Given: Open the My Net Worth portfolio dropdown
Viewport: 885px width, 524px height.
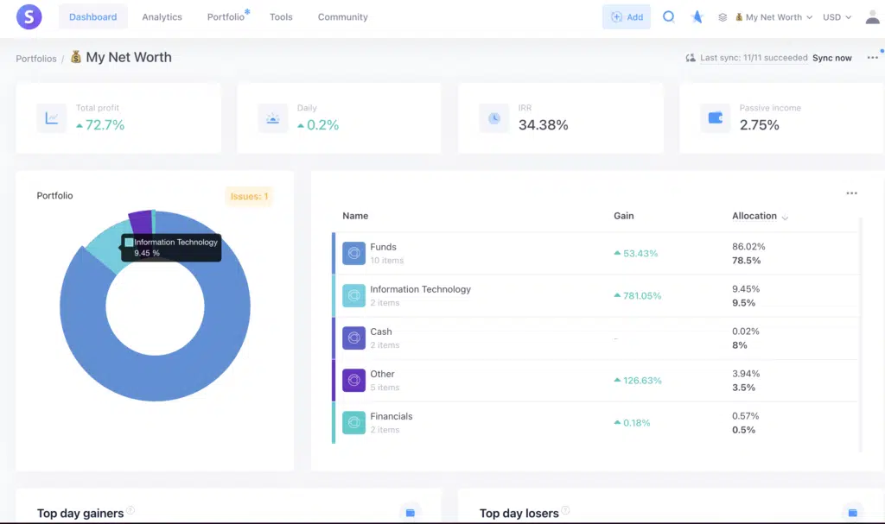Looking at the screenshot, I should [774, 16].
